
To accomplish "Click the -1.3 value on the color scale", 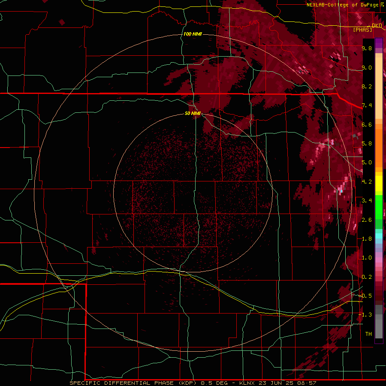I will click(x=365, y=315).
